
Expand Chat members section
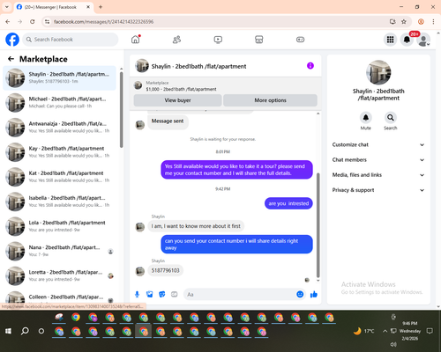click(378, 160)
